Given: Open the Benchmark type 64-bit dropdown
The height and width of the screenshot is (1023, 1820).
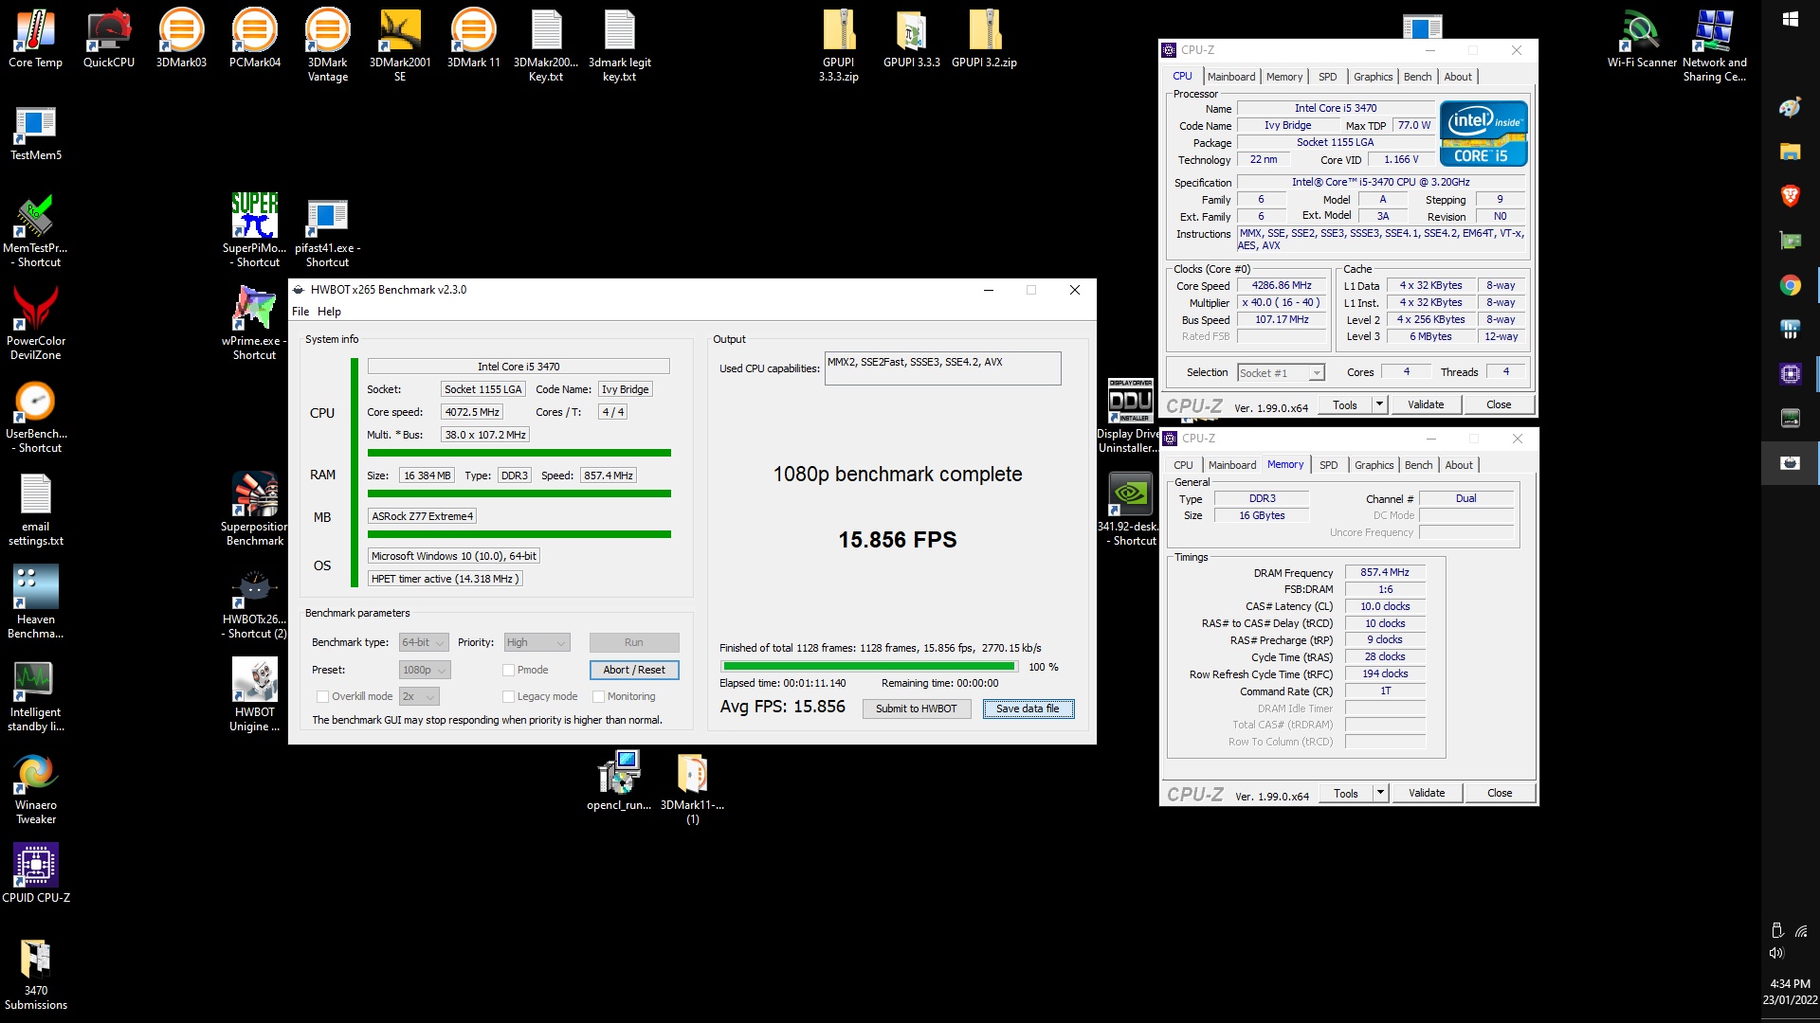Looking at the screenshot, I should pyautogui.click(x=423, y=642).
